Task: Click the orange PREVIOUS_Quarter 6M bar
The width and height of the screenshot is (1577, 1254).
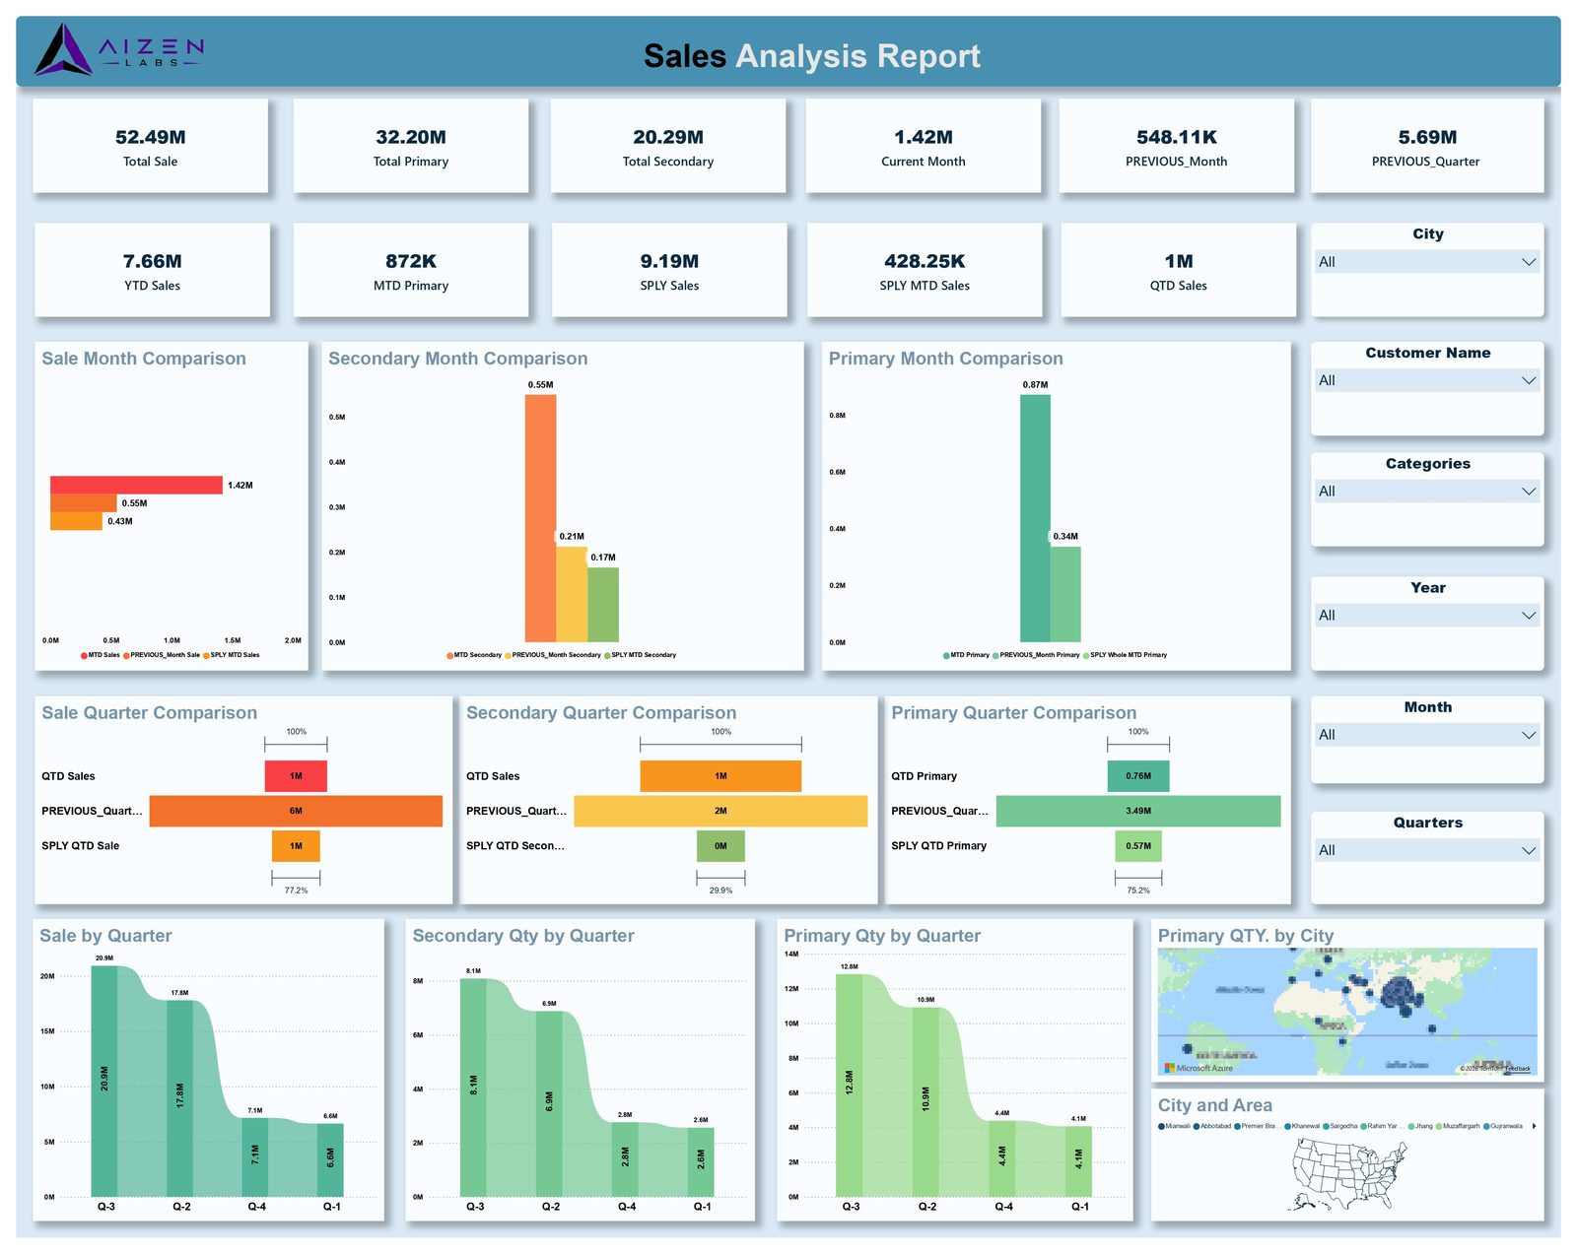Action: [x=296, y=811]
